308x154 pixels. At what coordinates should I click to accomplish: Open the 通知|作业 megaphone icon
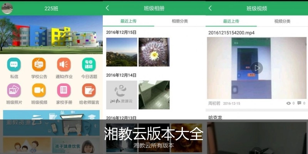point(64,64)
